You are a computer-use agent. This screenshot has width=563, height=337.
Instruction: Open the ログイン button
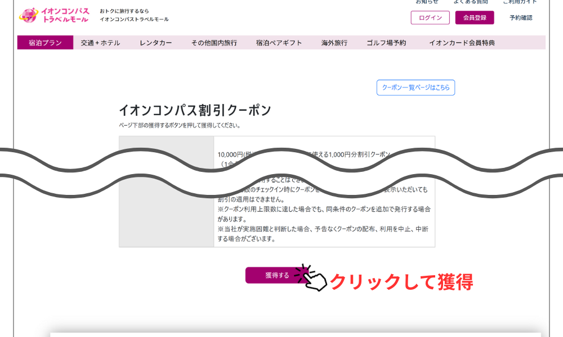click(430, 17)
